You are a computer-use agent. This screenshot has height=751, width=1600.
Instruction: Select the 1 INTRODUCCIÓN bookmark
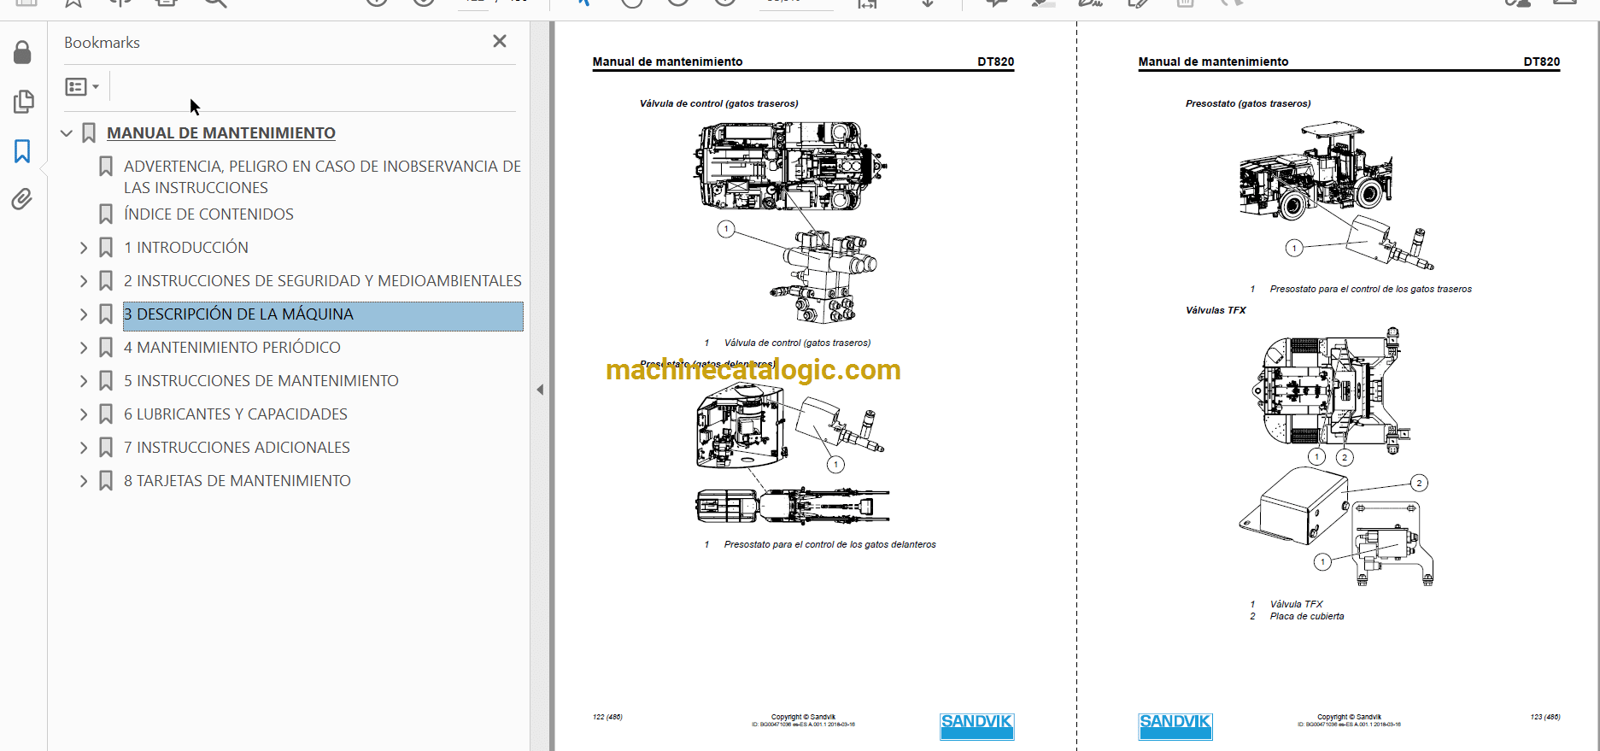(186, 248)
